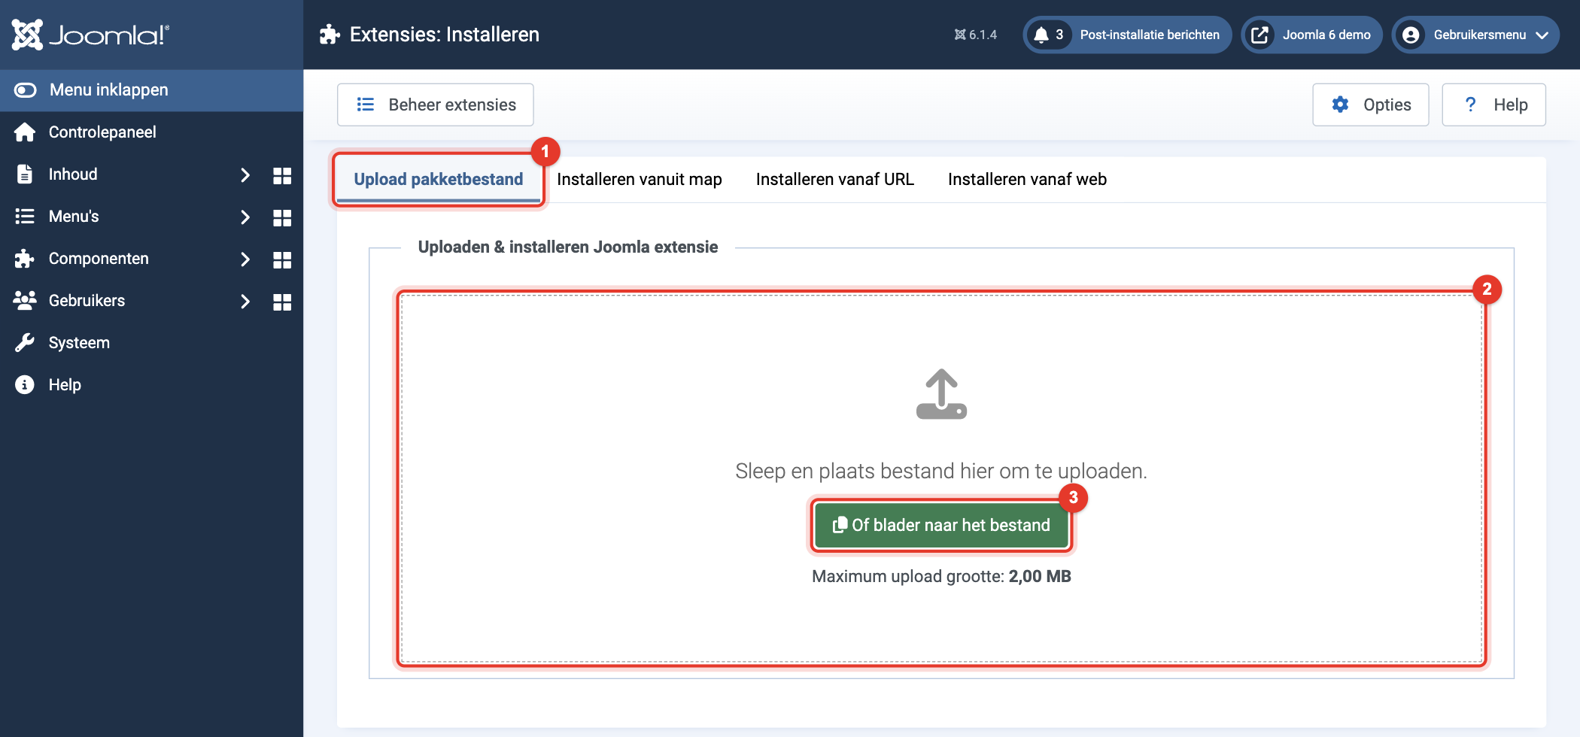Click the copy icon in browse button
The image size is (1580, 737).
pos(840,525)
